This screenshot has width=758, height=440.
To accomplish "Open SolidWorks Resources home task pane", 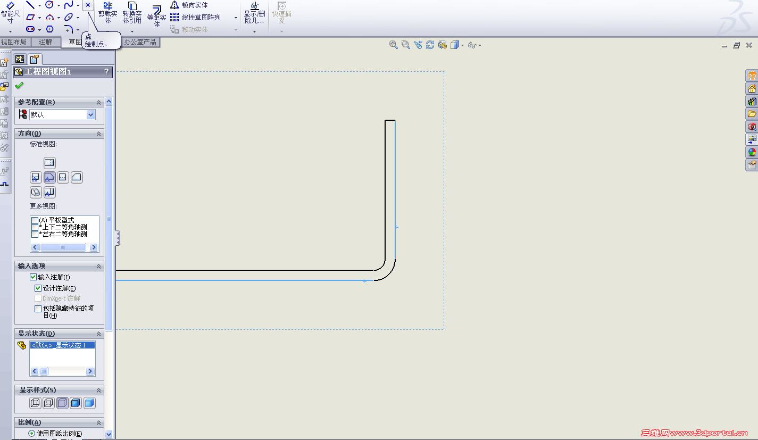I will point(752,88).
